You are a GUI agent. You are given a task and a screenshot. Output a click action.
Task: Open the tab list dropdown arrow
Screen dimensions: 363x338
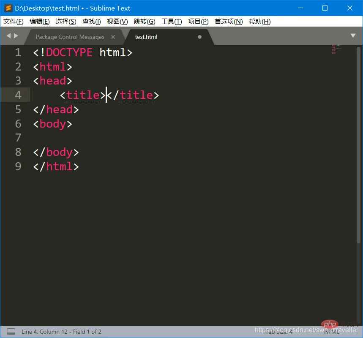click(353, 35)
